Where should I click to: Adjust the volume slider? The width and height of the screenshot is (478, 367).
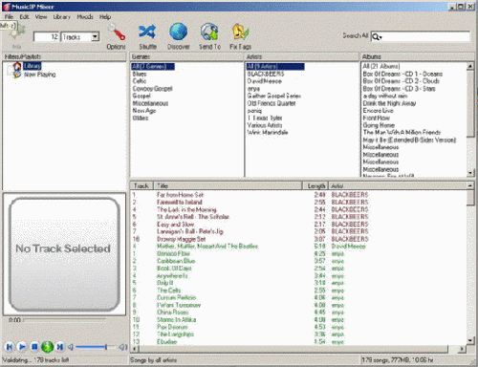[x=95, y=347]
